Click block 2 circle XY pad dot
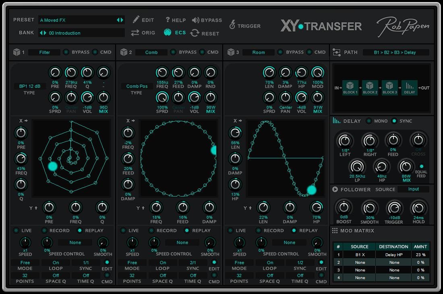 pos(214,150)
